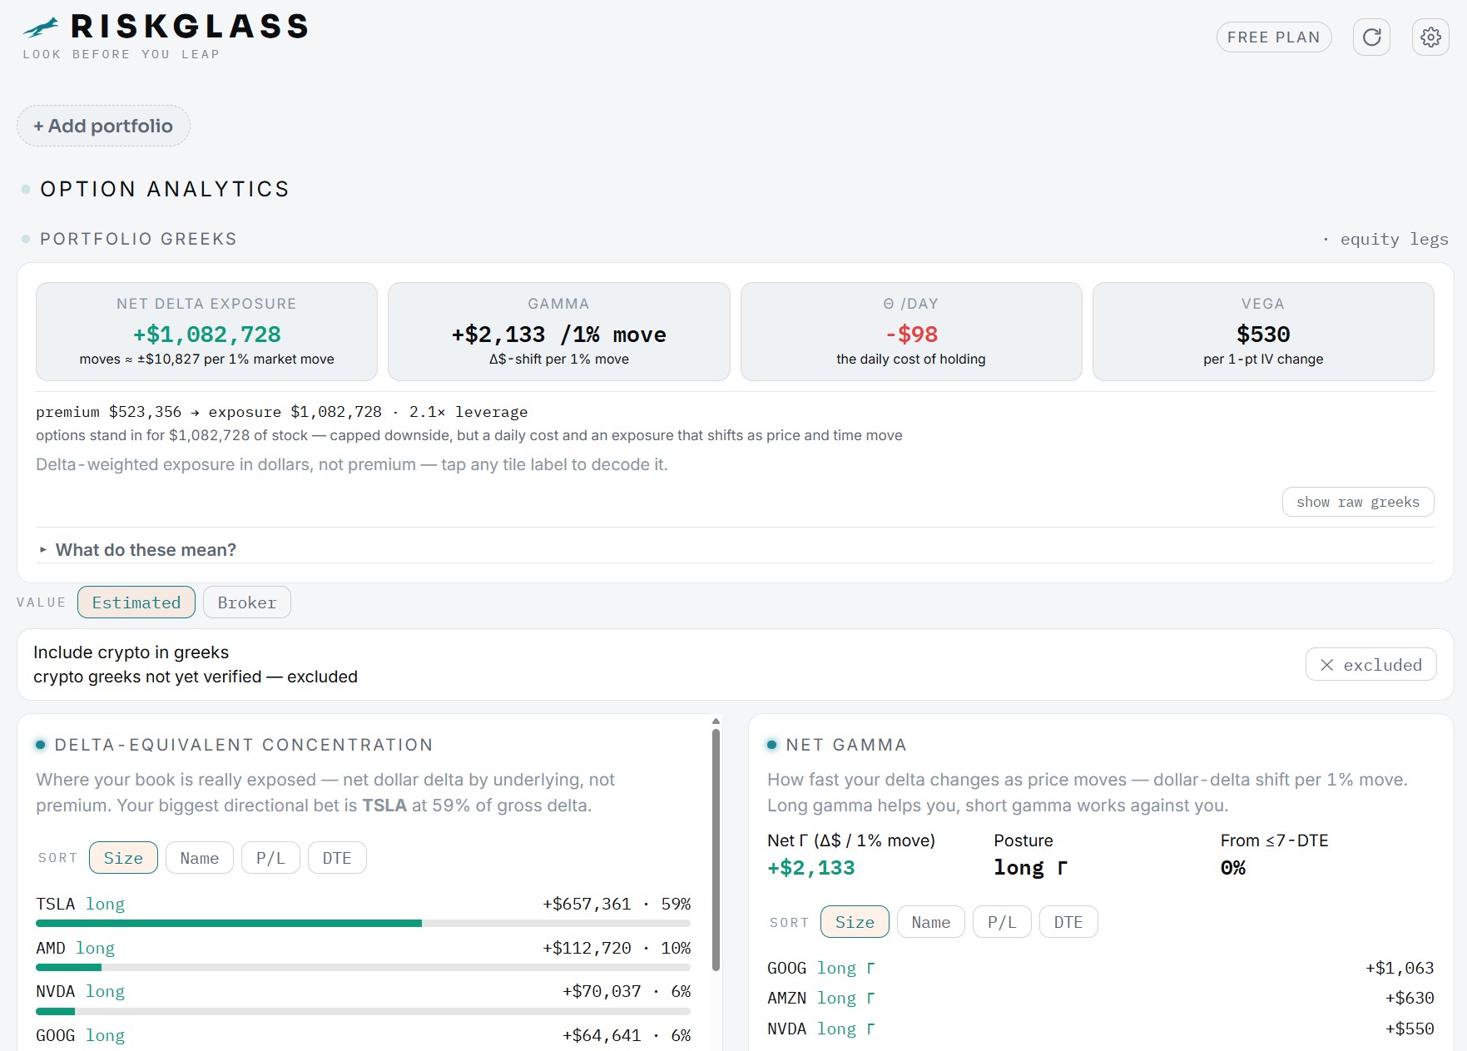This screenshot has width=1467, height=1051.
Task: Sort net gamma list by Name
Action: click(x=930, y=922)
